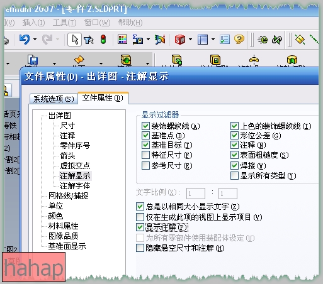Open the Undo history dropdown arrow
This screenshot has width=323, height=284.
[35, 39]
